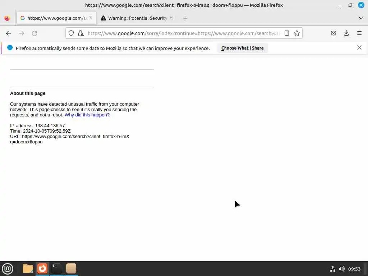Image resolution: width=368 pixels, height=276 pixels.
Task: Click the network status tray icon
Action: coord(332,269)
